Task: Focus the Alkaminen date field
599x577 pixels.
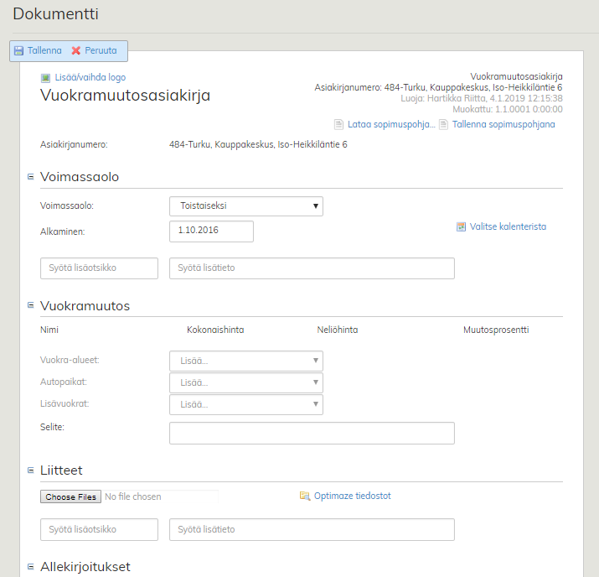Action: click(x=211, y=231)
